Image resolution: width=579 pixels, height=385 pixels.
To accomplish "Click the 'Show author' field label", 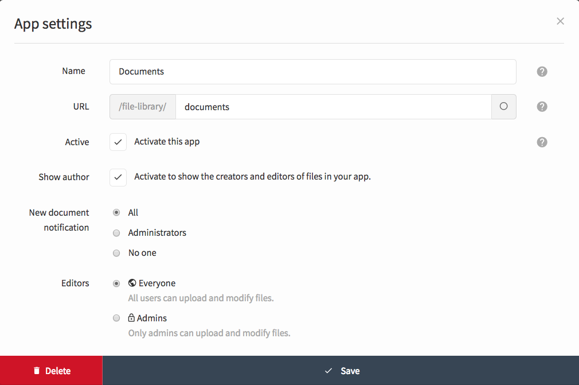I will tap(64, 177).
